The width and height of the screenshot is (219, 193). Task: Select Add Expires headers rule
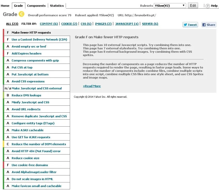click(37, 53)
